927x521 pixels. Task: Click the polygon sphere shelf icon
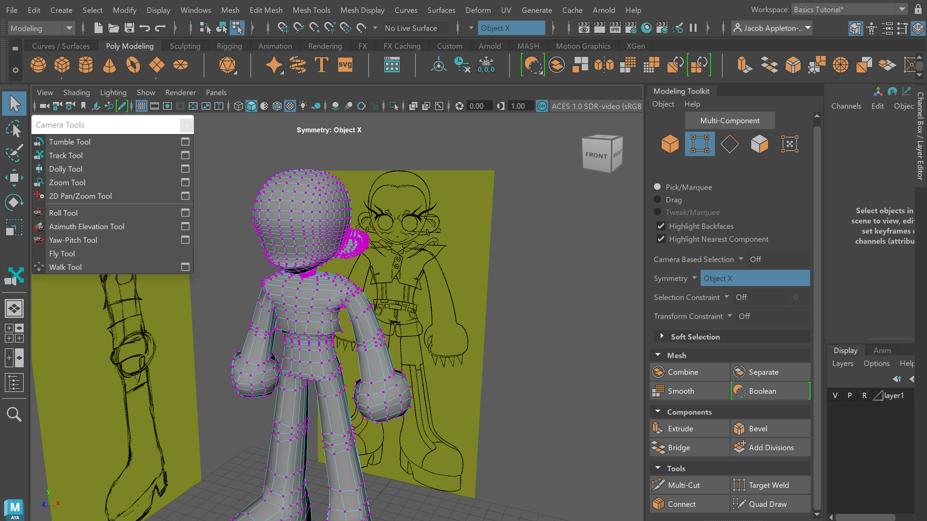coord(38,65)
